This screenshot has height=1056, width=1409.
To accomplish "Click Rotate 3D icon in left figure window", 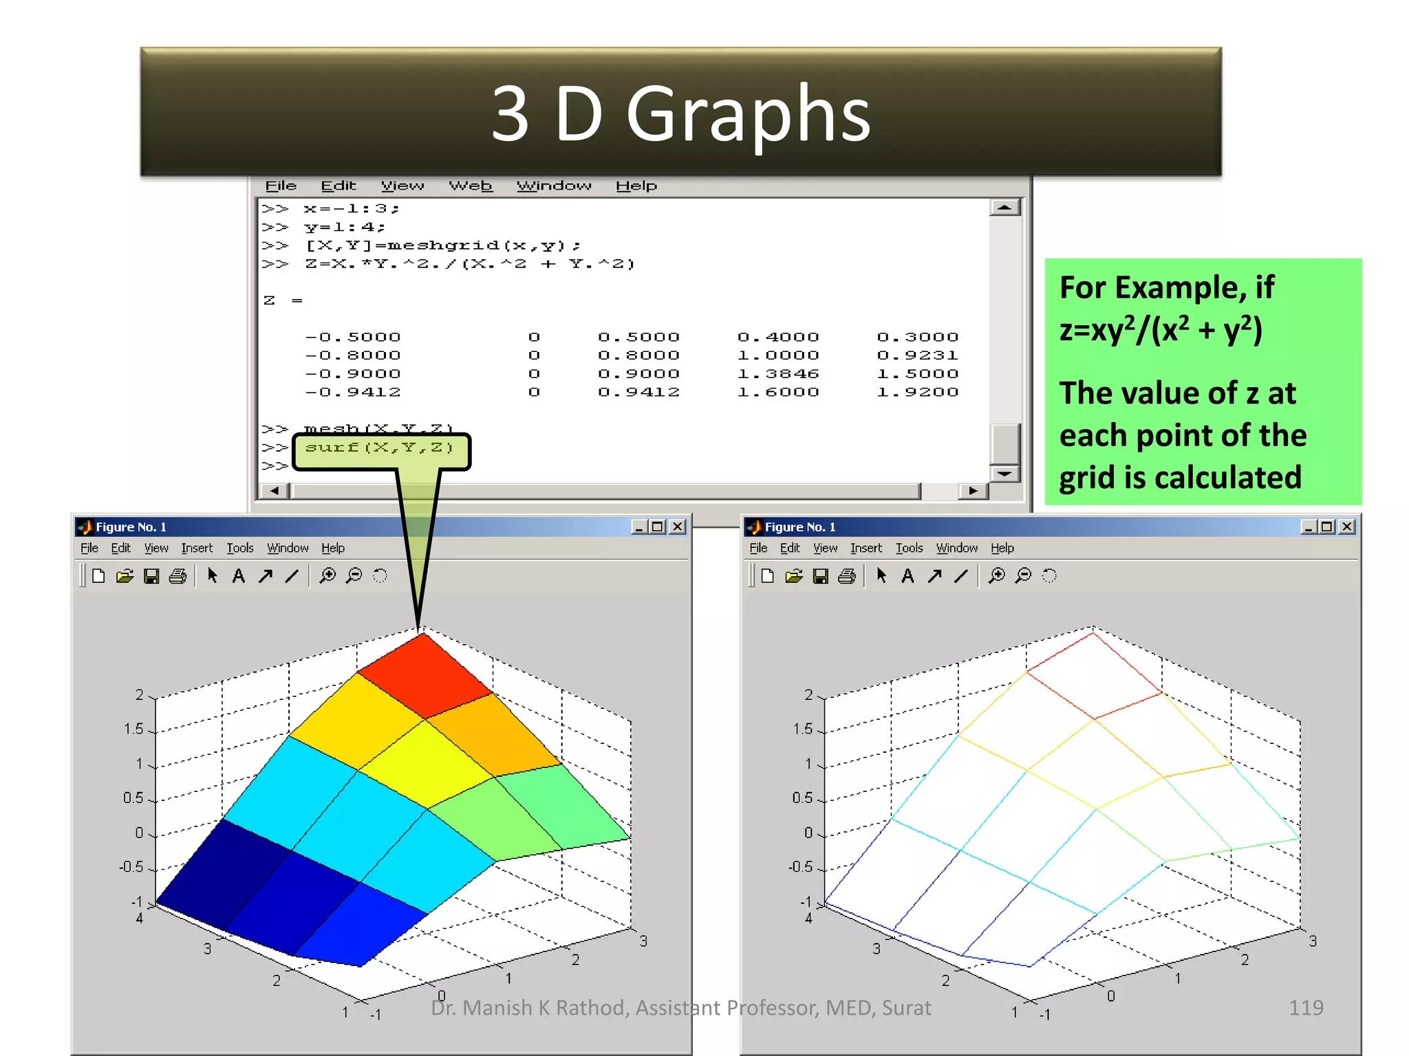I will click(380, 576).
